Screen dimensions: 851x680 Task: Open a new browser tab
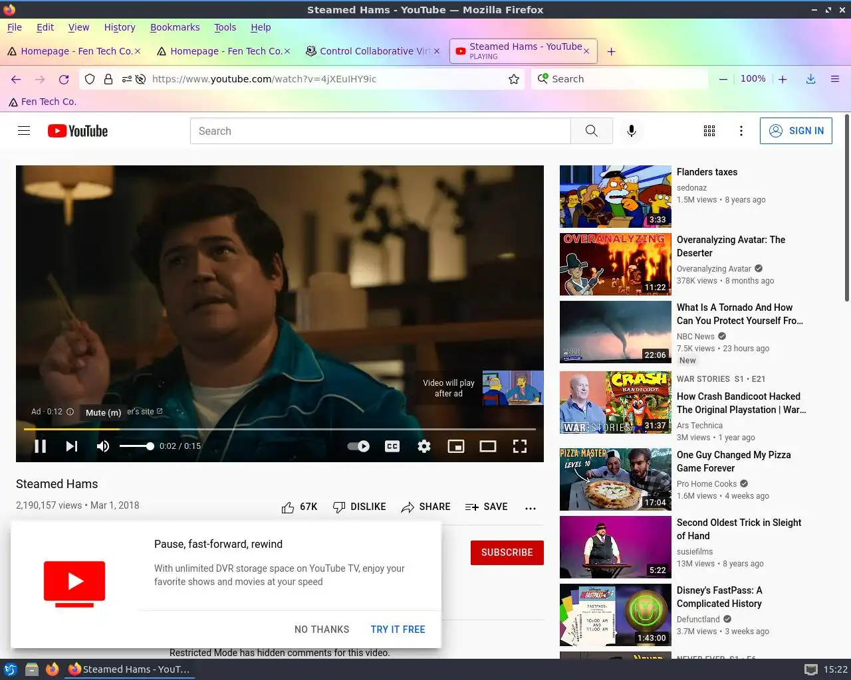pyautogui.click(x=611, y=51)
